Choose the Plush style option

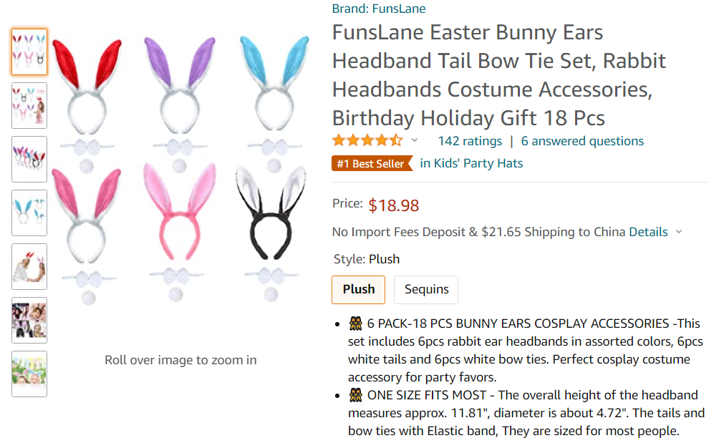(359, 289)
